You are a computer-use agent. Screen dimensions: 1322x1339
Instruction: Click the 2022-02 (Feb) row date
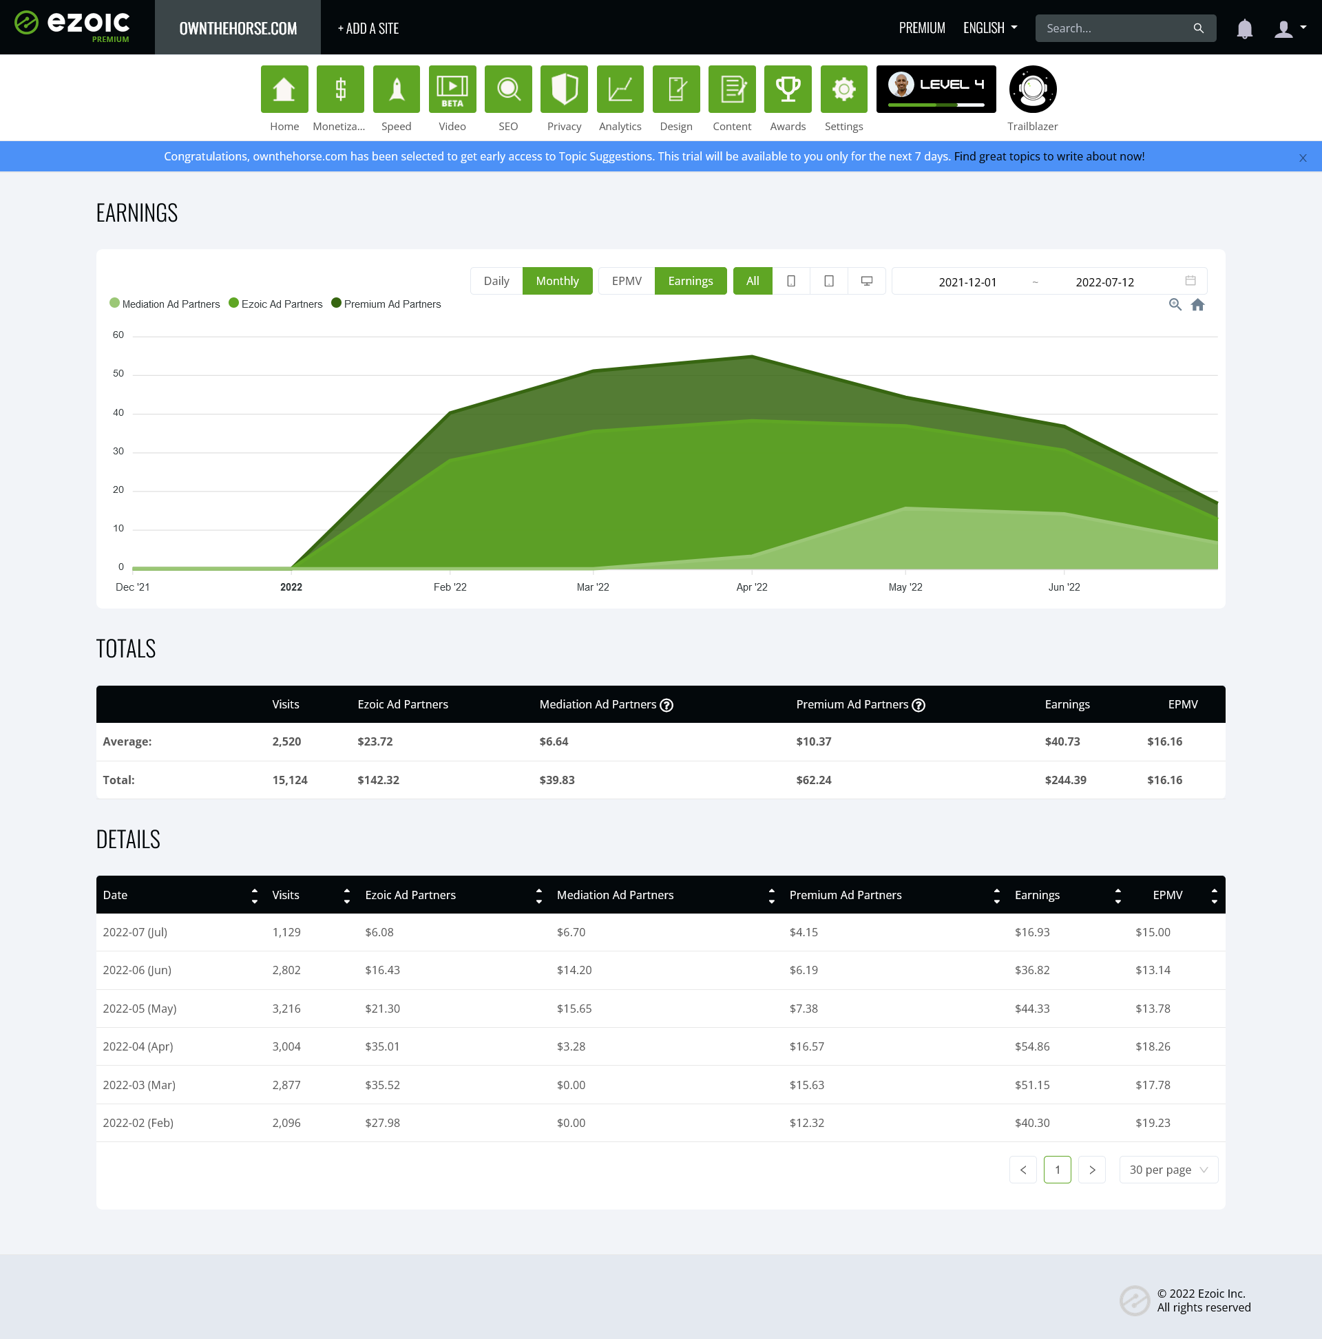(138, 1124)
